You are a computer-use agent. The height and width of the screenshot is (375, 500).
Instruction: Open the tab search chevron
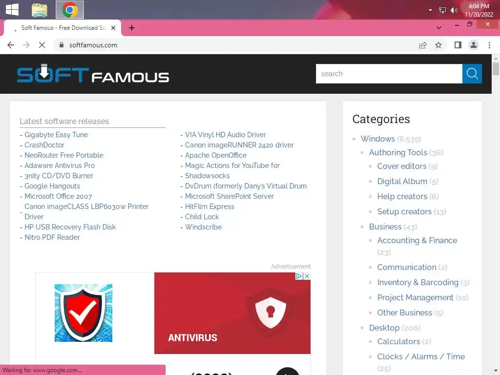coord(439,28)
